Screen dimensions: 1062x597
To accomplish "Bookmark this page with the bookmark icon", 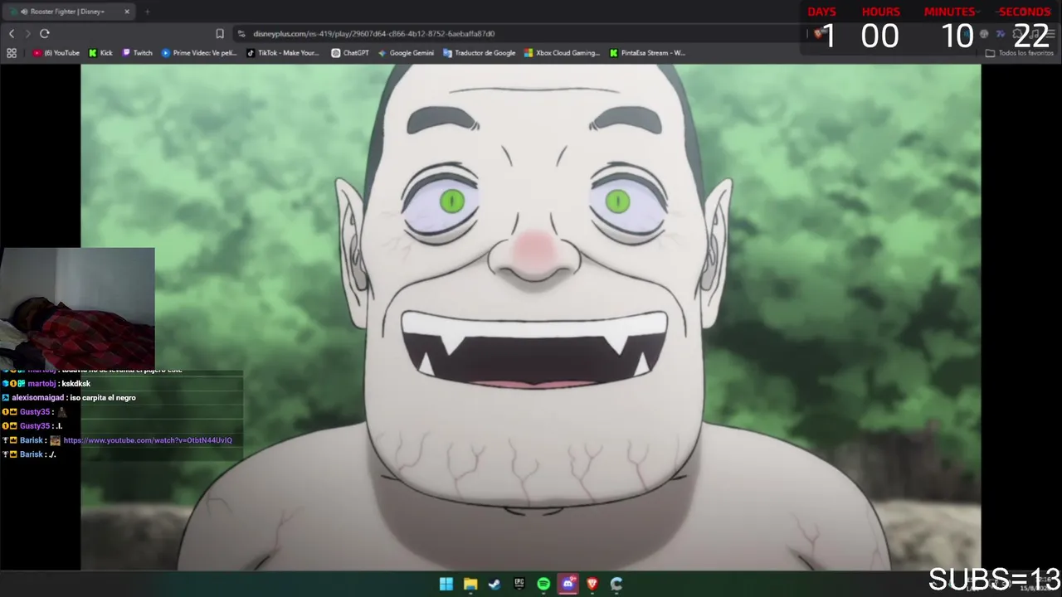I will point(220,33).
